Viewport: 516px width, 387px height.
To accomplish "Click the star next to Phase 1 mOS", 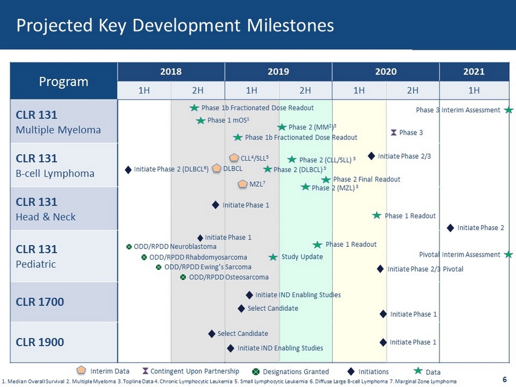I will (x=200, y=121).
